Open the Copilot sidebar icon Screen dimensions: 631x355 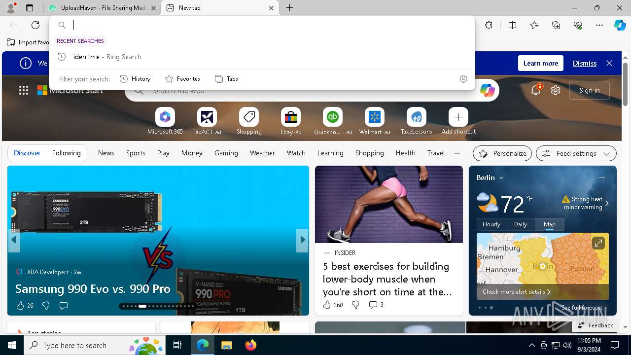(620, 25)
